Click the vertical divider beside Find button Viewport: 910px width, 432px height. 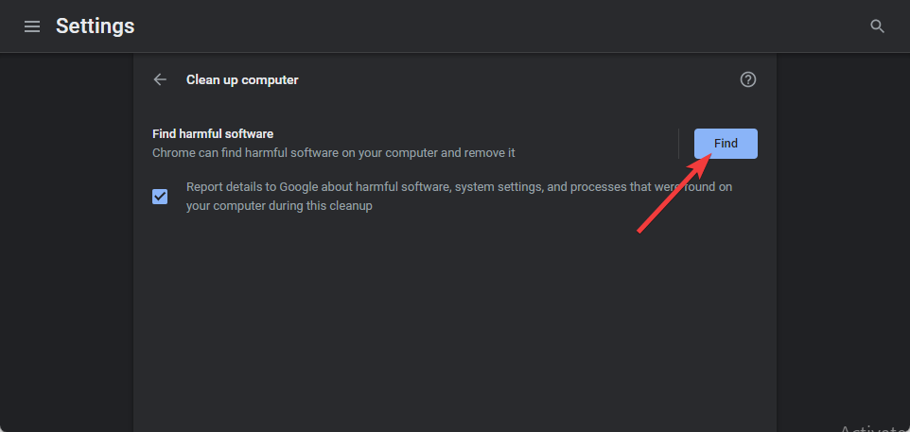coord(678,144)
